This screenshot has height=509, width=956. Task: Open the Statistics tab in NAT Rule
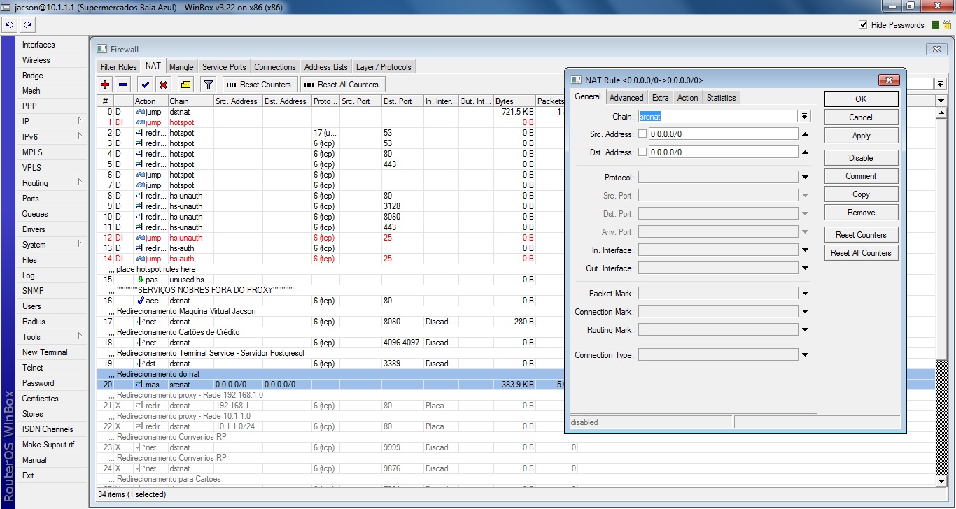pyautogui.click(x=721, y=98)
